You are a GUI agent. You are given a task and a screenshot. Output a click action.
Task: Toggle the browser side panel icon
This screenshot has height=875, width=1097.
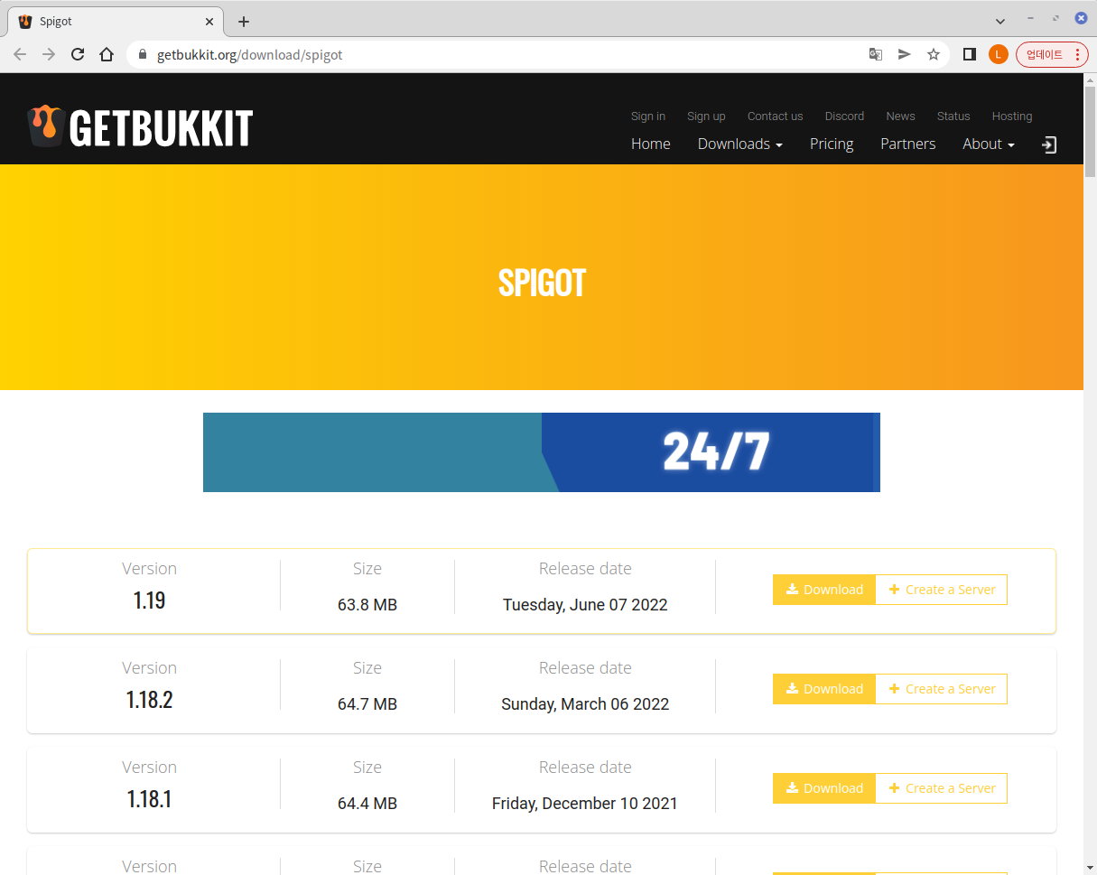pyautogui.click(x=969, y=54)
